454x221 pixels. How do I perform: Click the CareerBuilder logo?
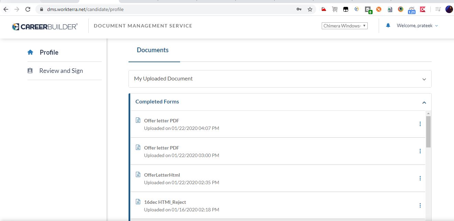pos(45,26)
